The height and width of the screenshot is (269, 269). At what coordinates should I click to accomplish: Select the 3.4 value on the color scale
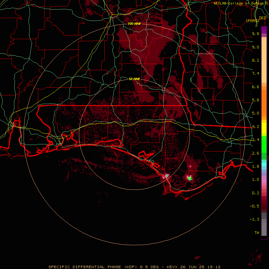click(x=256, y=140)
